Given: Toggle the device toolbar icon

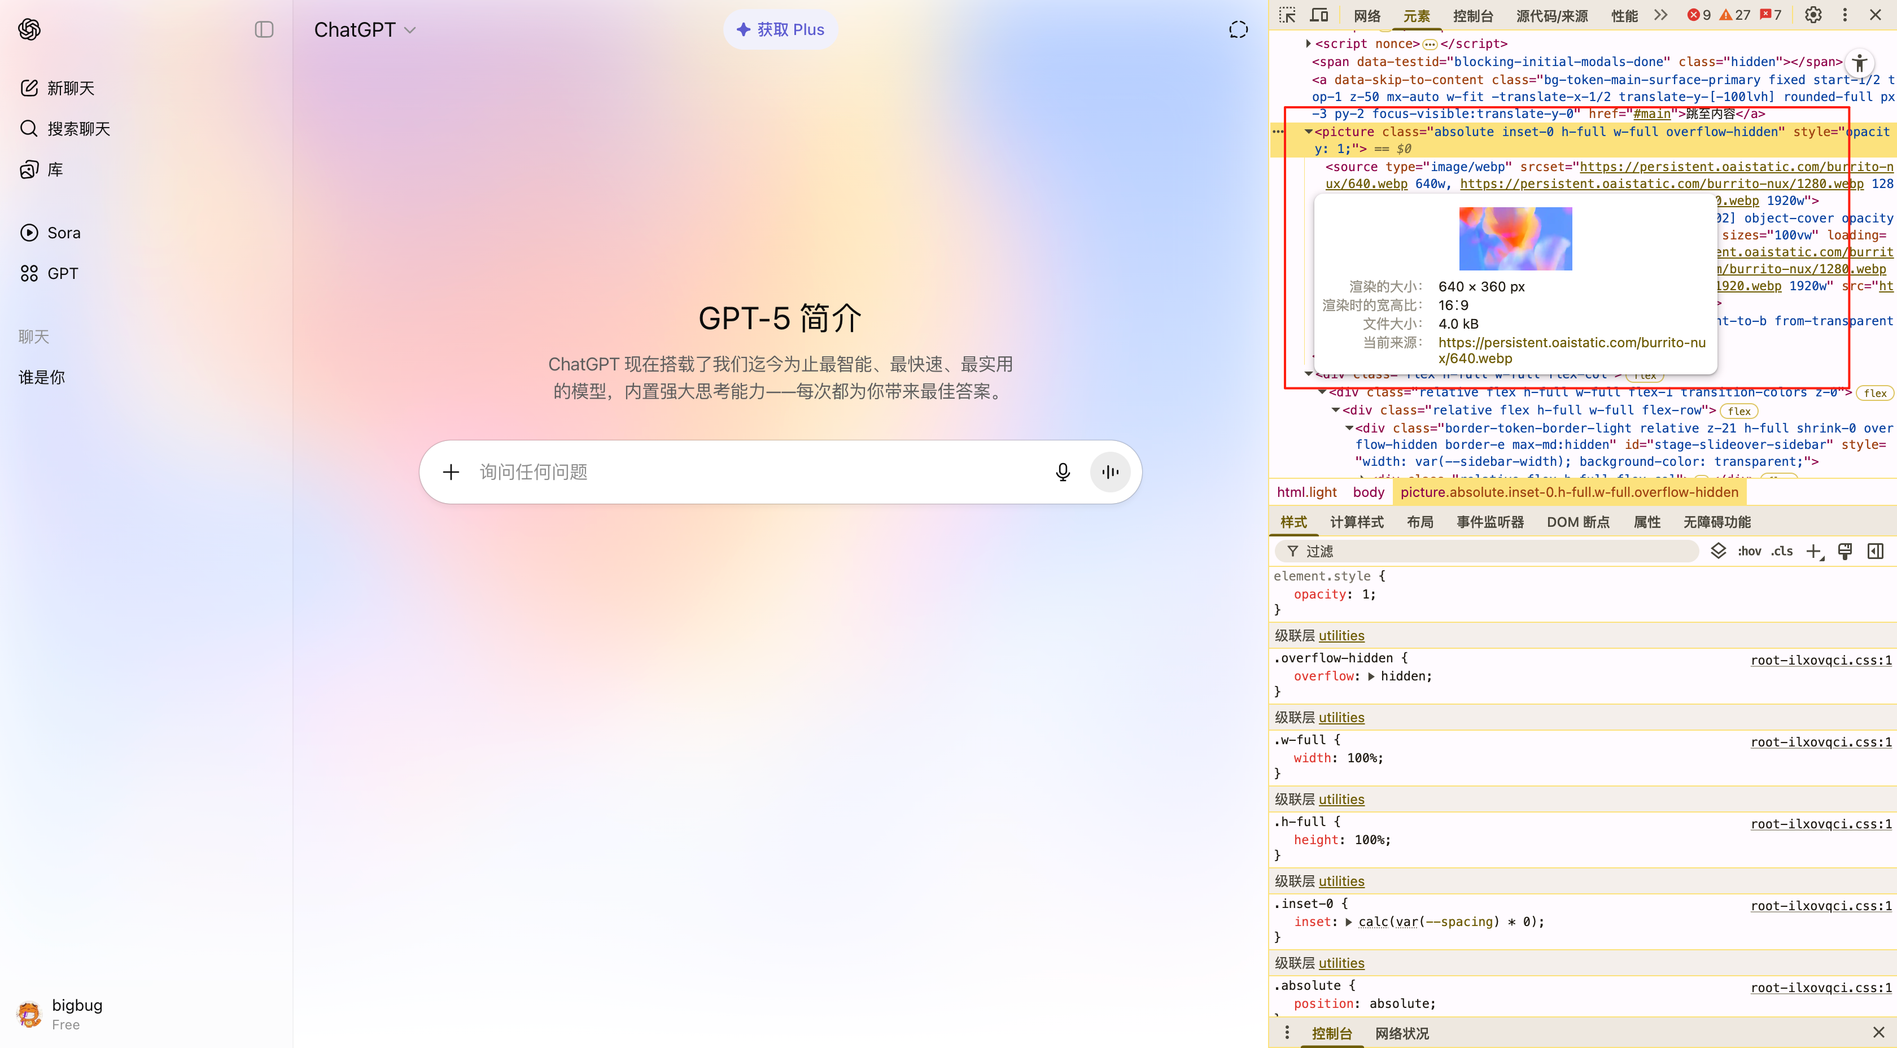Looking at the screenshot, I should 1319,15.
